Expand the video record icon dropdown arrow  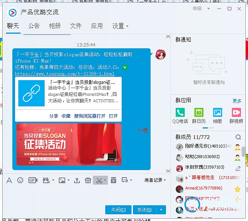[x=53, y=180]
